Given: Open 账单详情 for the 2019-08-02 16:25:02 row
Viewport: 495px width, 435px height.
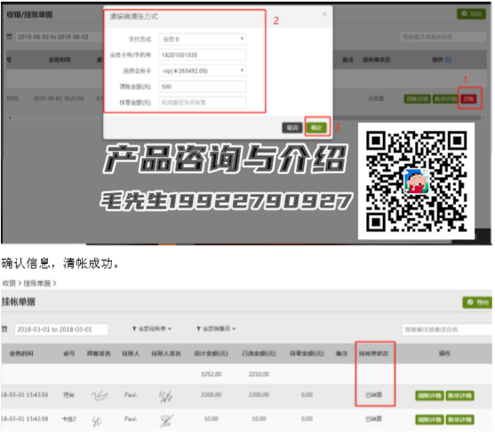Looking at the screenshot, I should click(446, 99).
